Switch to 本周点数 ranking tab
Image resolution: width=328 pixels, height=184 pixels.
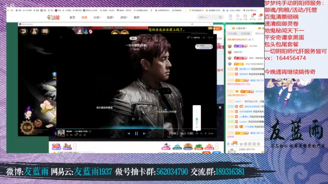pos(245,34)
